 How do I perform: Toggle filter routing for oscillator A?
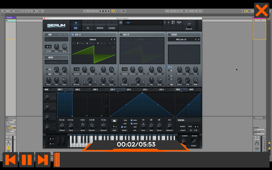[169, 67]
